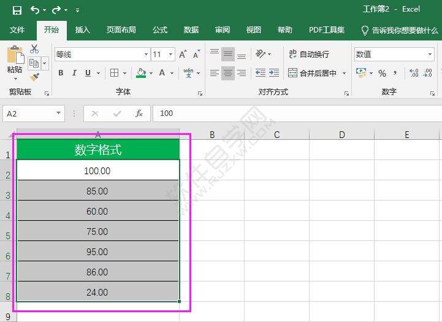This screenshot has height=322, width=442.
Task: Expand the fill color palette arrow
Action: 151,74
